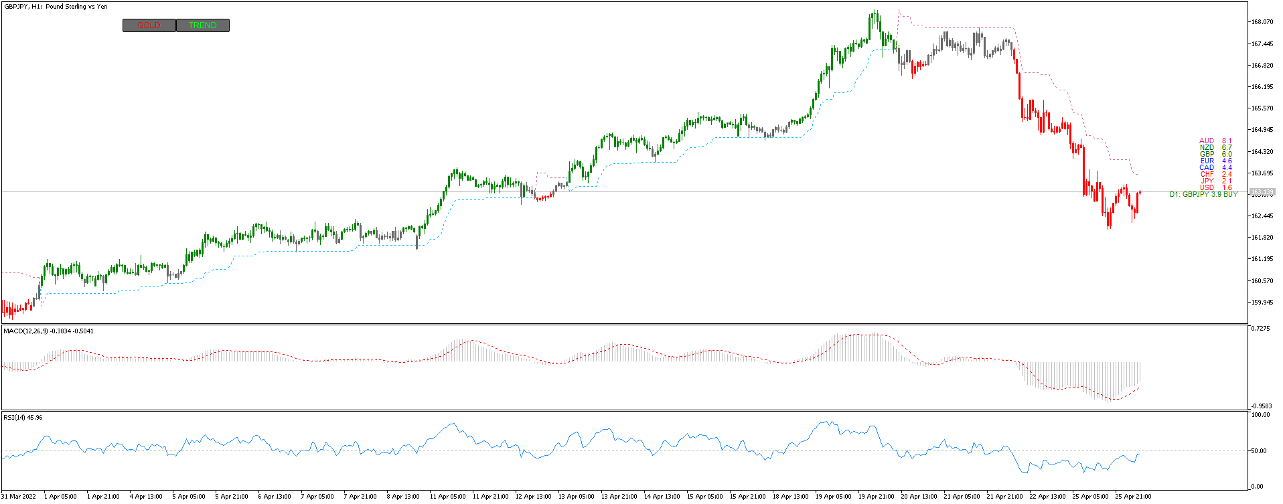Viewport: 1283px width, 504px height.
Task: Click the 160.570 price axis label
Action: pos(1262,281)
